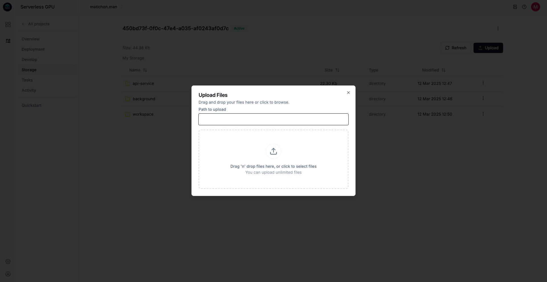Screen dimensions: 547x282
Task: Click the Path to upload input field
Action: click(x=273, y=119)
